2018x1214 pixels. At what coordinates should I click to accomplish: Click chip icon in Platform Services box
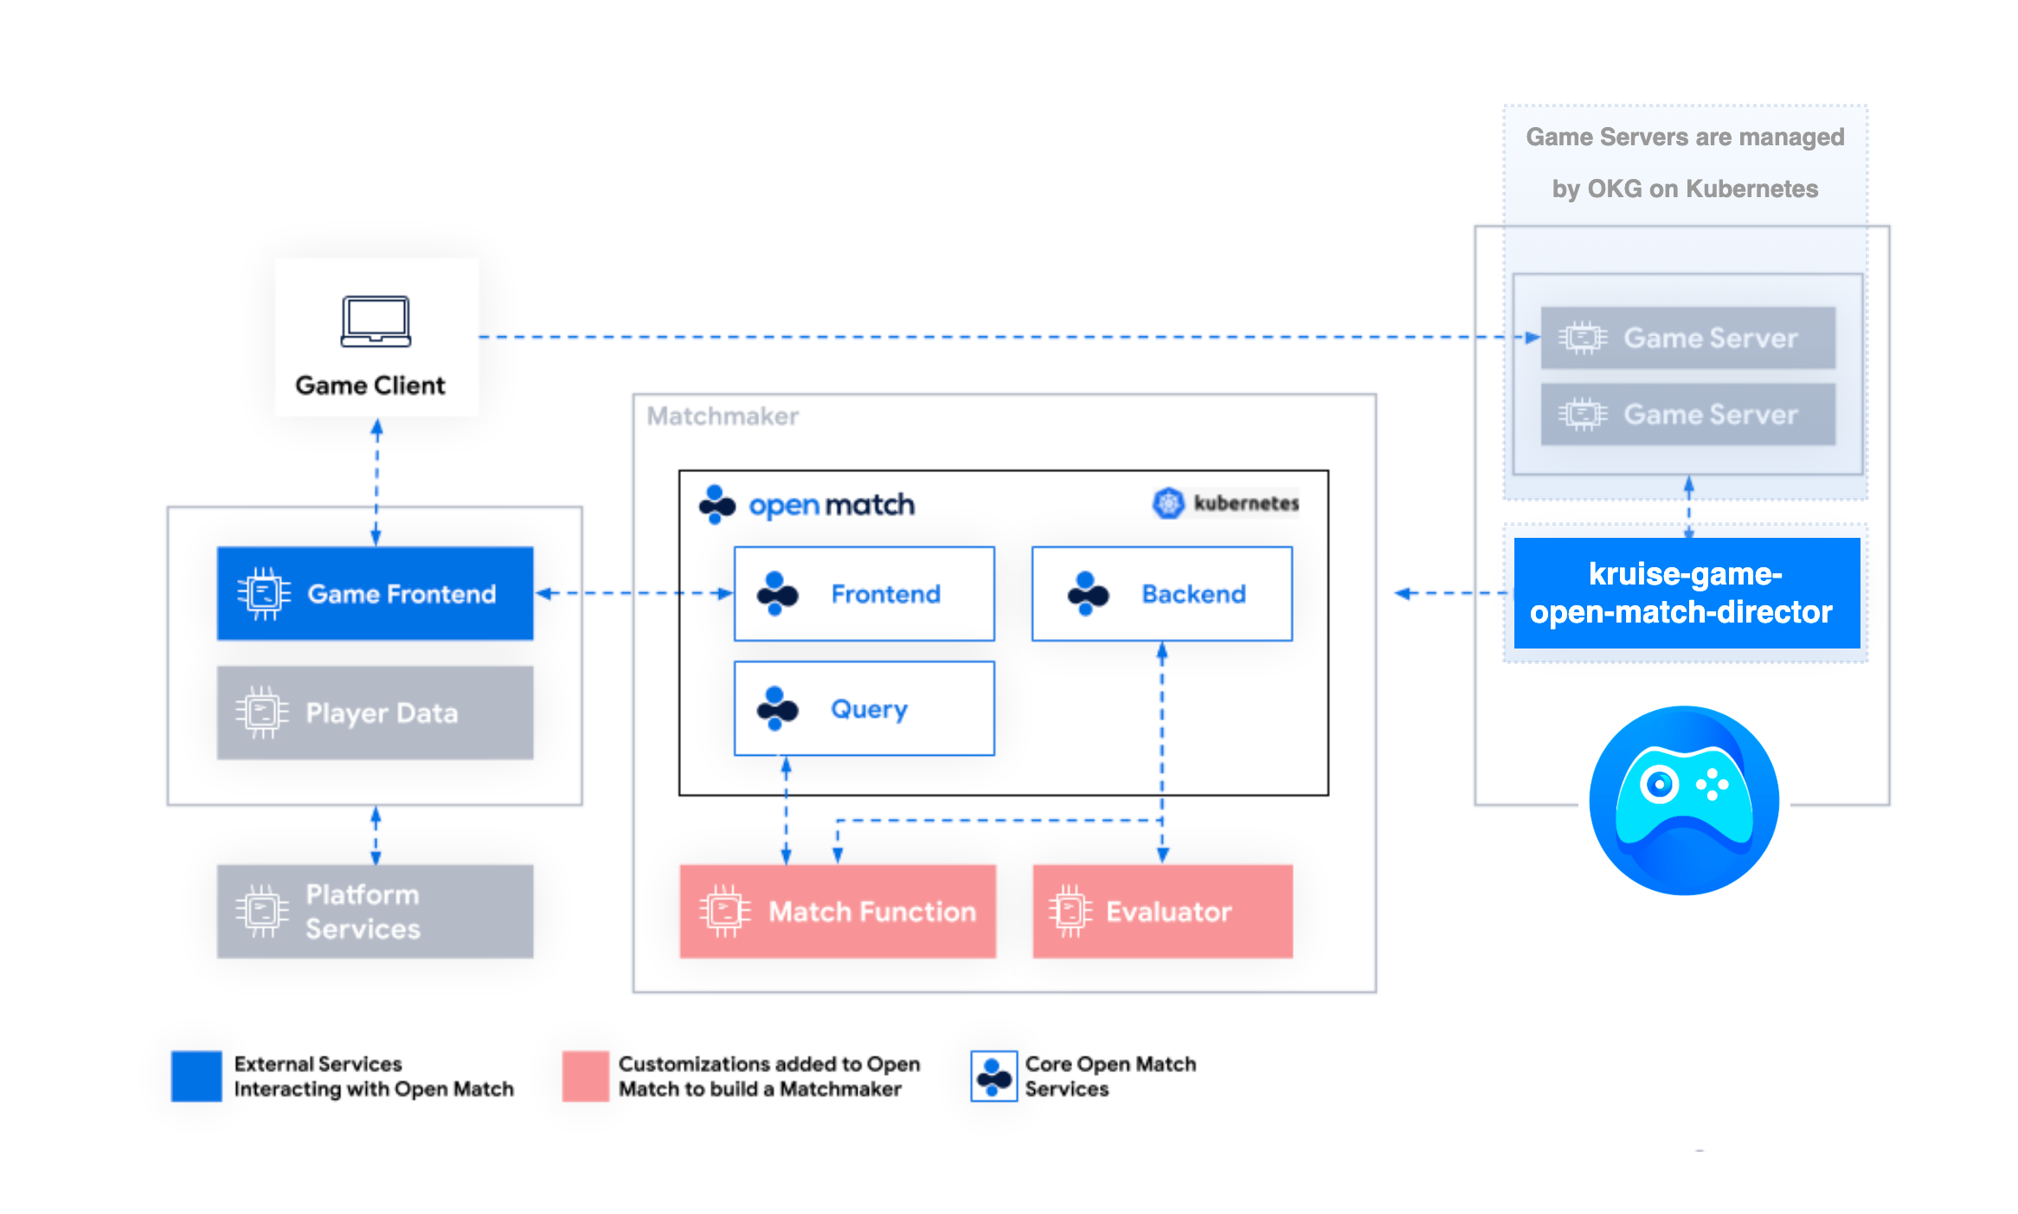click(x=262, y=911)
